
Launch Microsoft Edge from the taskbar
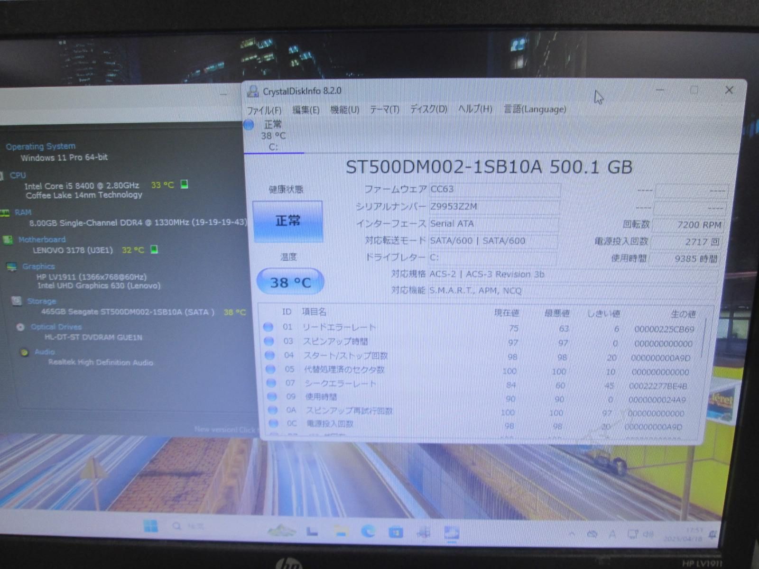pos(368,532)
